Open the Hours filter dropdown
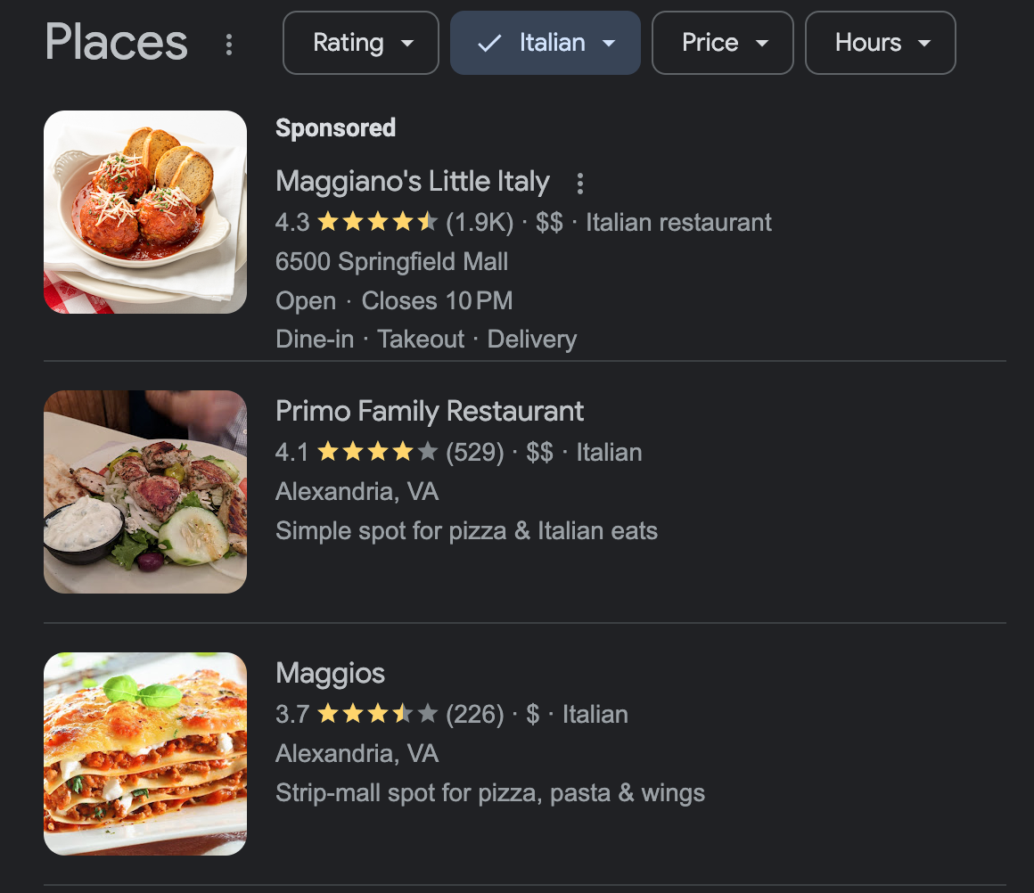 tap(880, 42)
